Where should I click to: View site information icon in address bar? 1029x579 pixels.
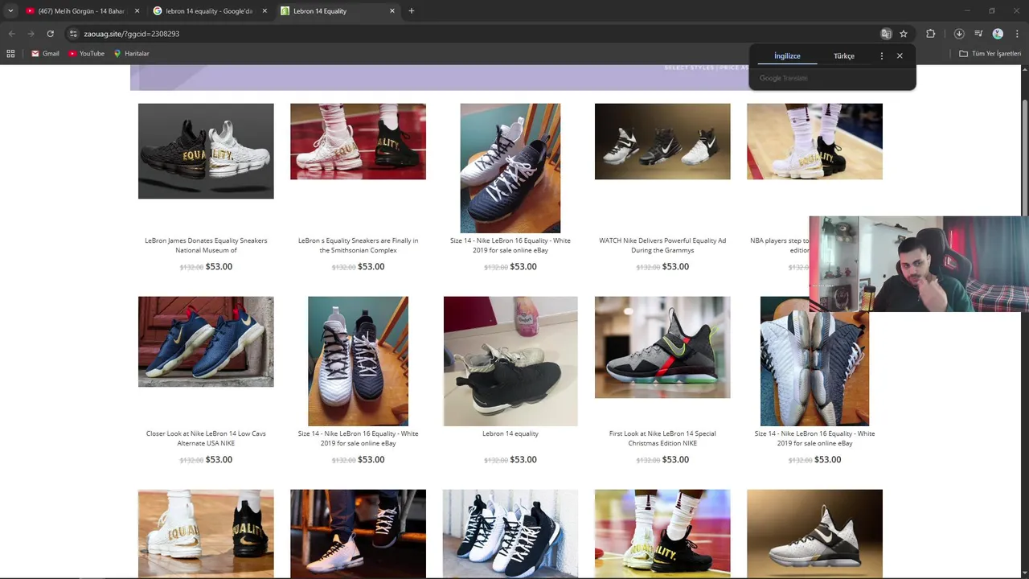(73, 34)
